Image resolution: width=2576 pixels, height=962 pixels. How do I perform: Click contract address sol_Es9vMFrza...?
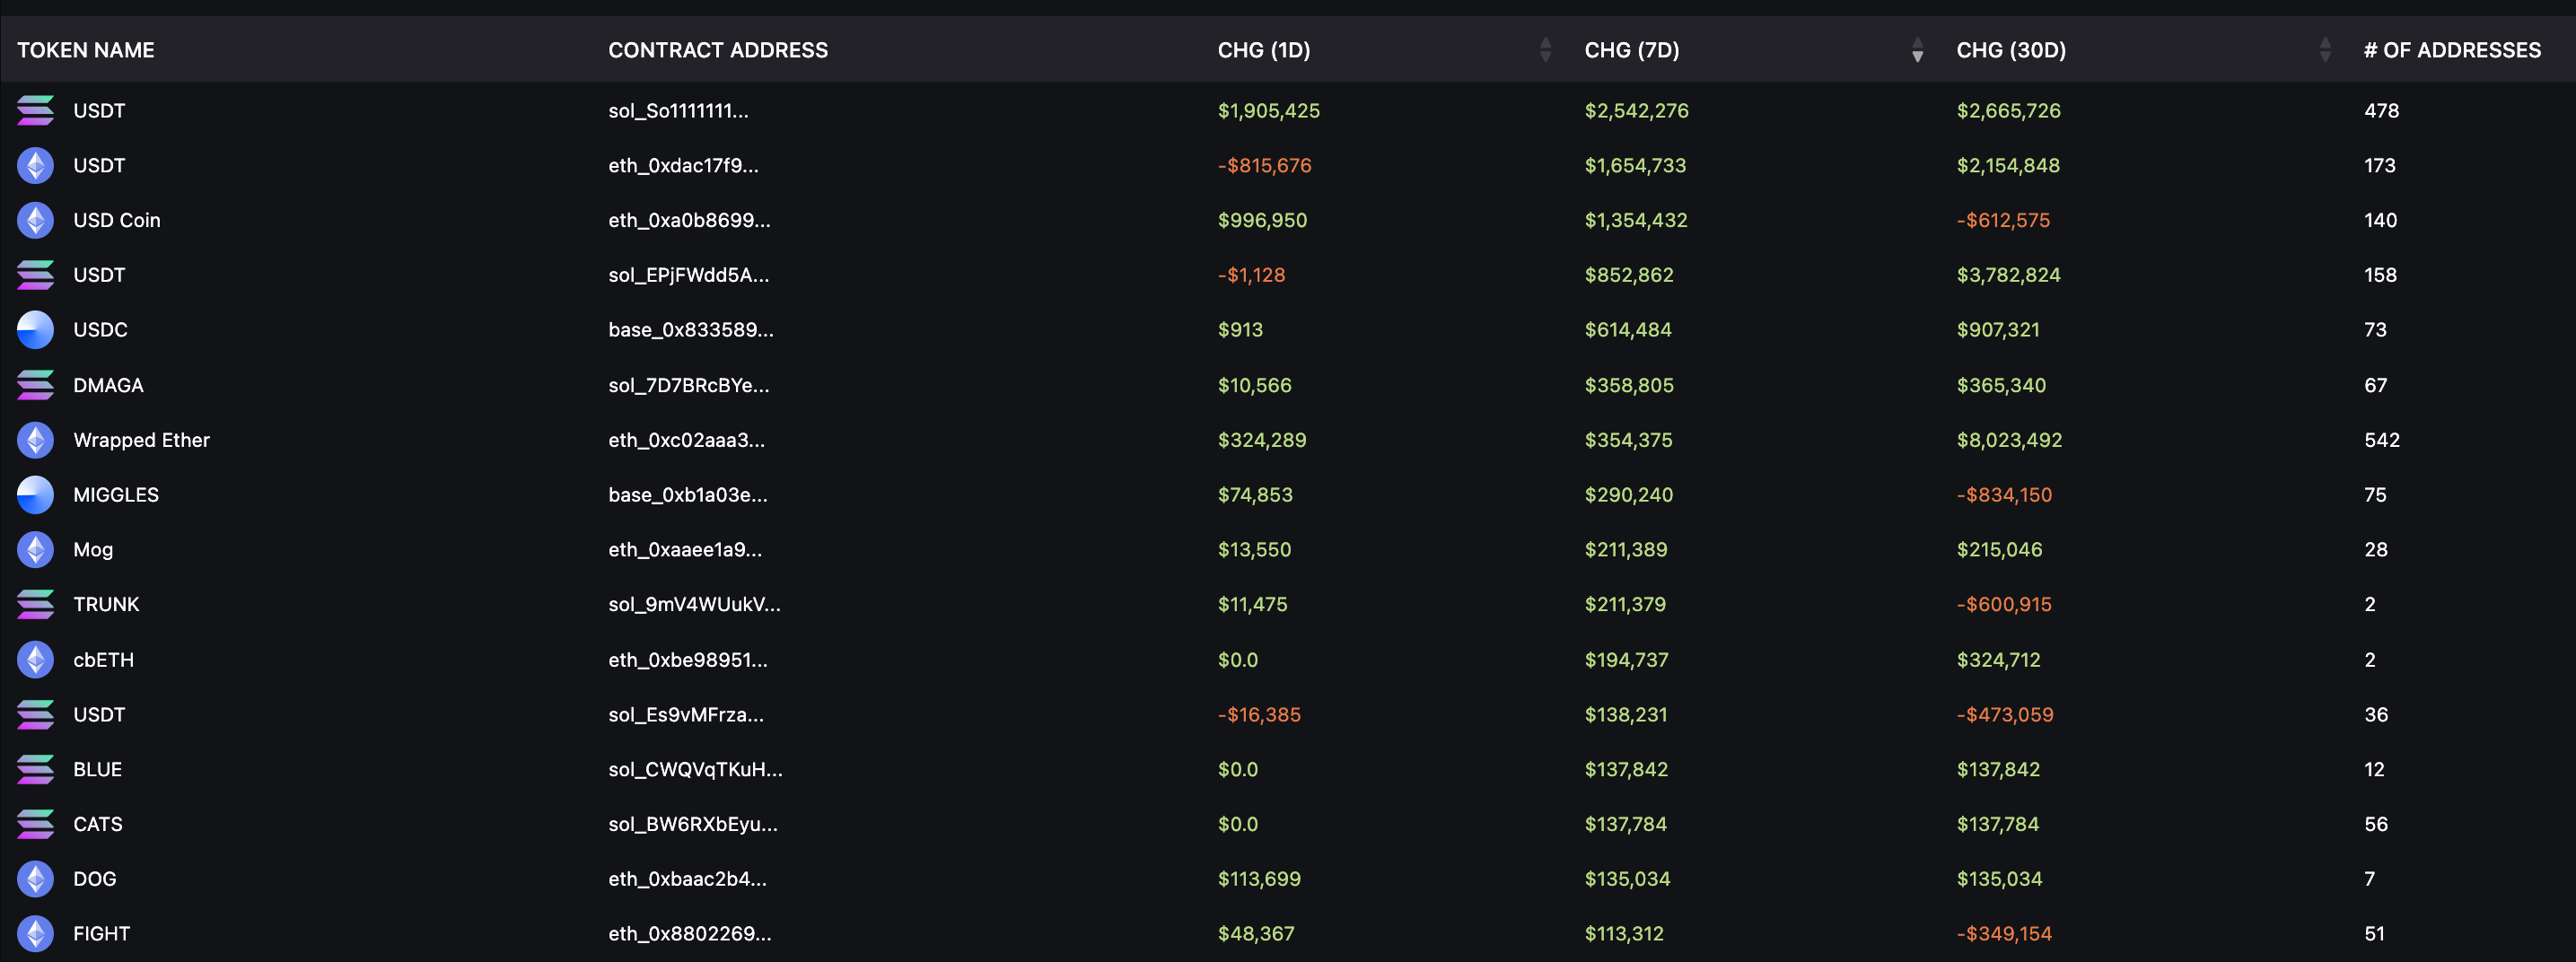pos(685,715)
